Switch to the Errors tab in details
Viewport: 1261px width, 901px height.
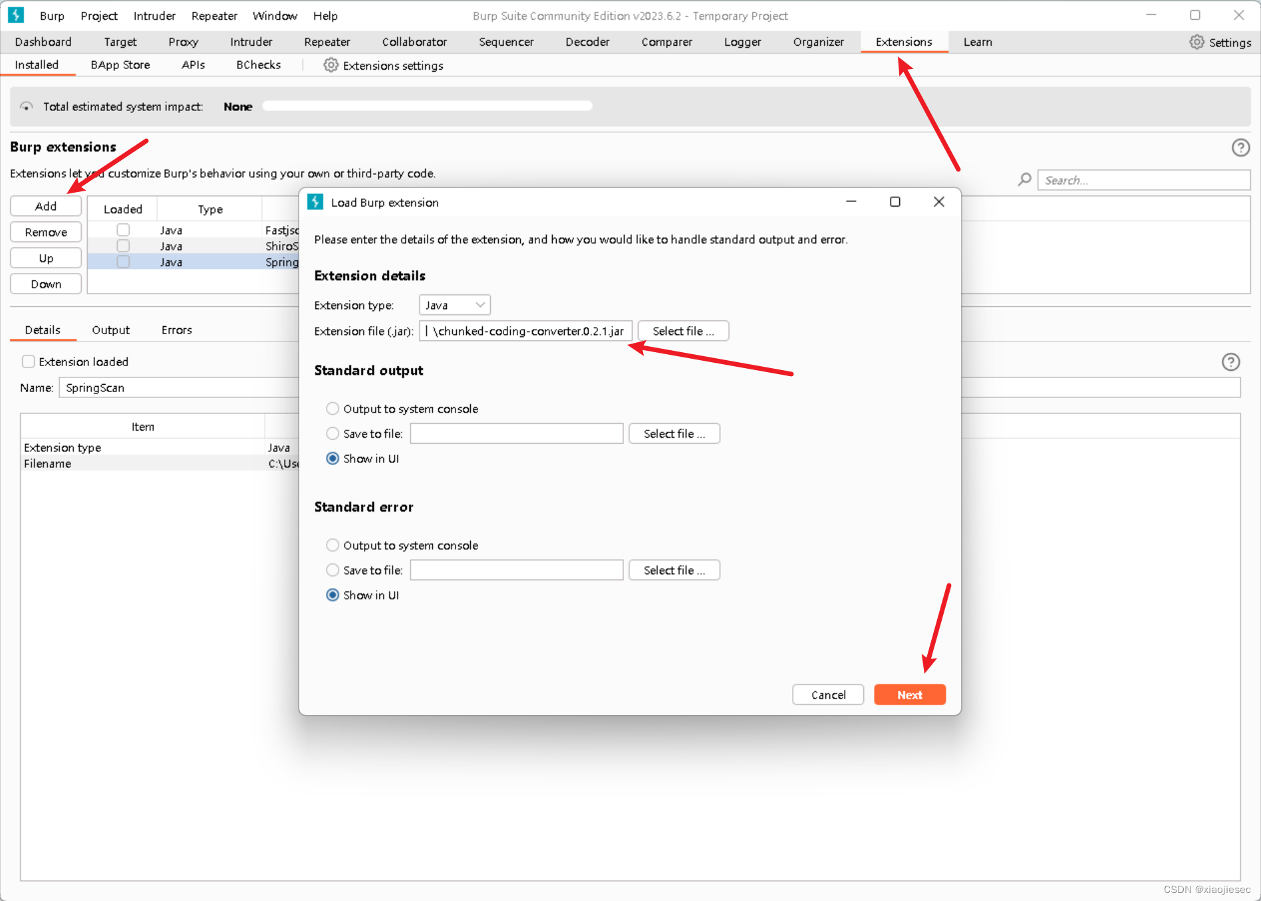click(176, 330)
